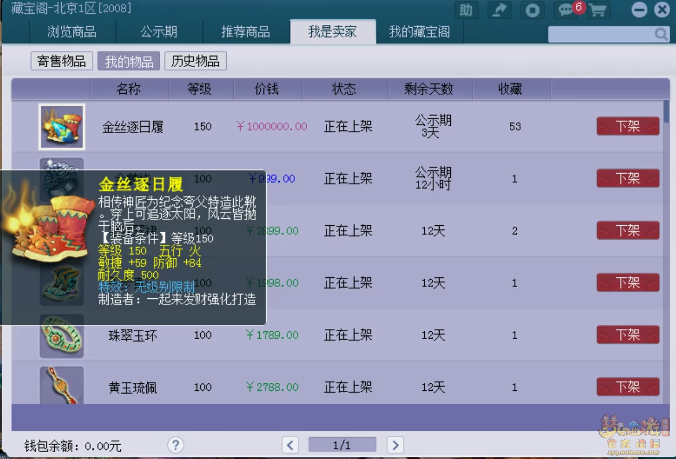Viewport: 676px width, 459px height.
Task: Open the chat messages icon with badge 6
Action: [566, 10]
